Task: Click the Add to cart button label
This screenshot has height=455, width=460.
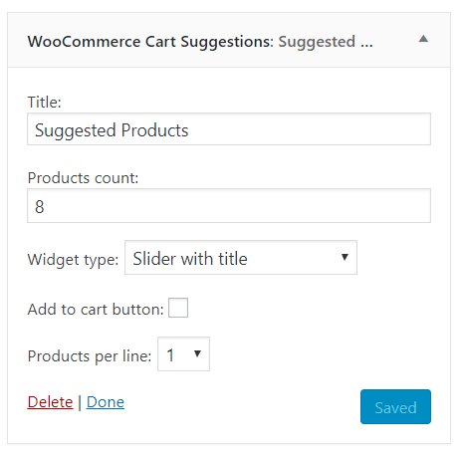Action: (x=96, y=310)
